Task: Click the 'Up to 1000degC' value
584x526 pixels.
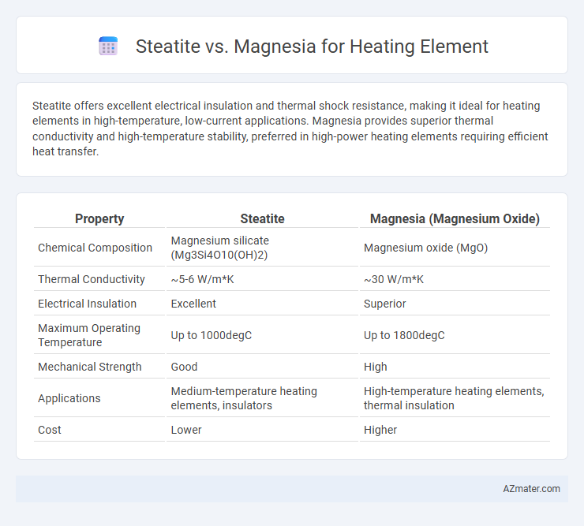Action: tap(212, 335)
